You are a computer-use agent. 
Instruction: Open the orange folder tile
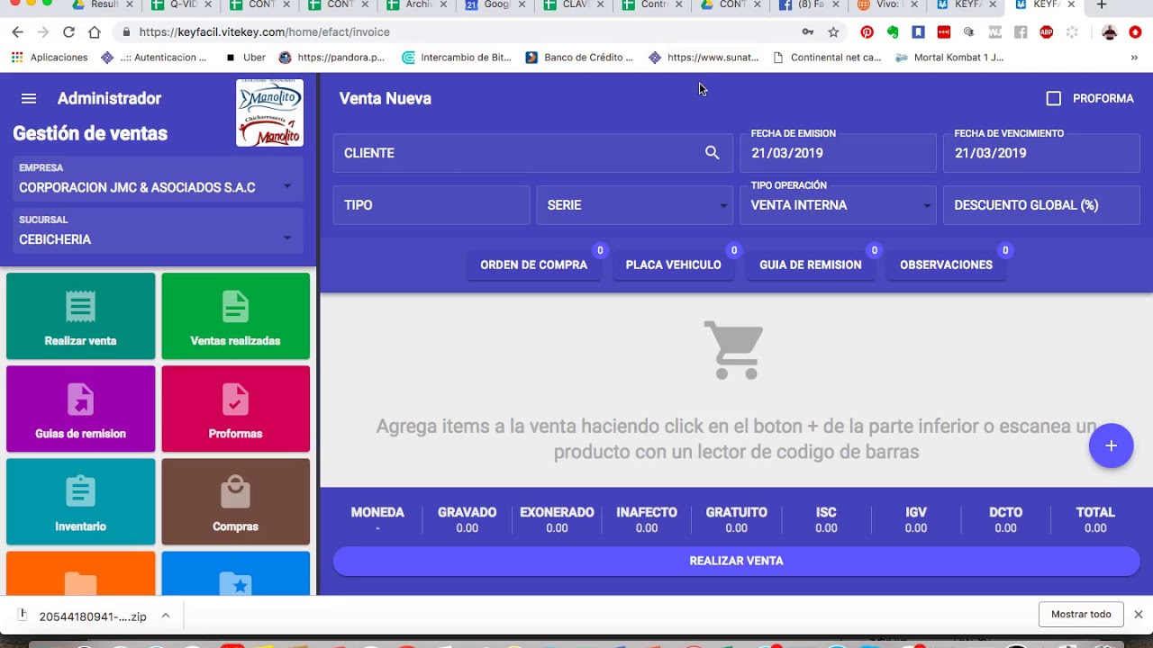[80, 573]
